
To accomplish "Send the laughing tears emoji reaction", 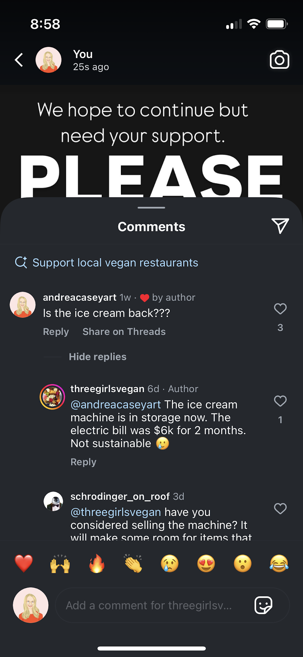I will coord(279,564).
